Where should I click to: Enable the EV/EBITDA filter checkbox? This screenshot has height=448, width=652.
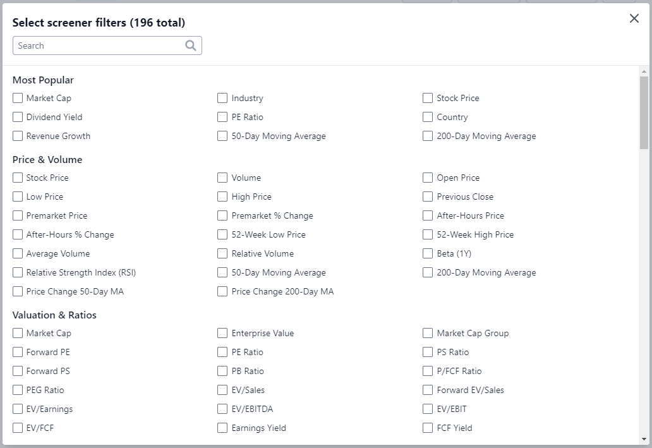(x=222, y=409)
